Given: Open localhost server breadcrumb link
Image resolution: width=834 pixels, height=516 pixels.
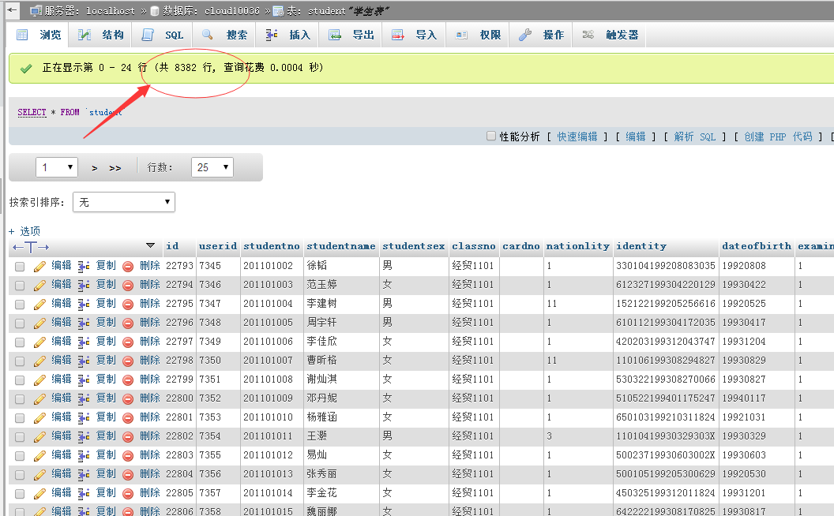Looking at the screenshot, I should click(111, 10).
